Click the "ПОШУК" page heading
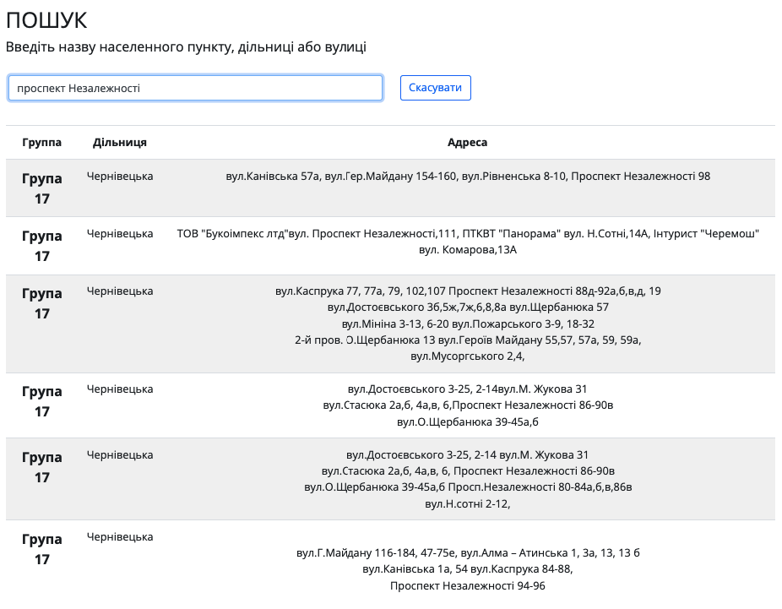The width and height of the screenshot is (782, 609). 46,21
